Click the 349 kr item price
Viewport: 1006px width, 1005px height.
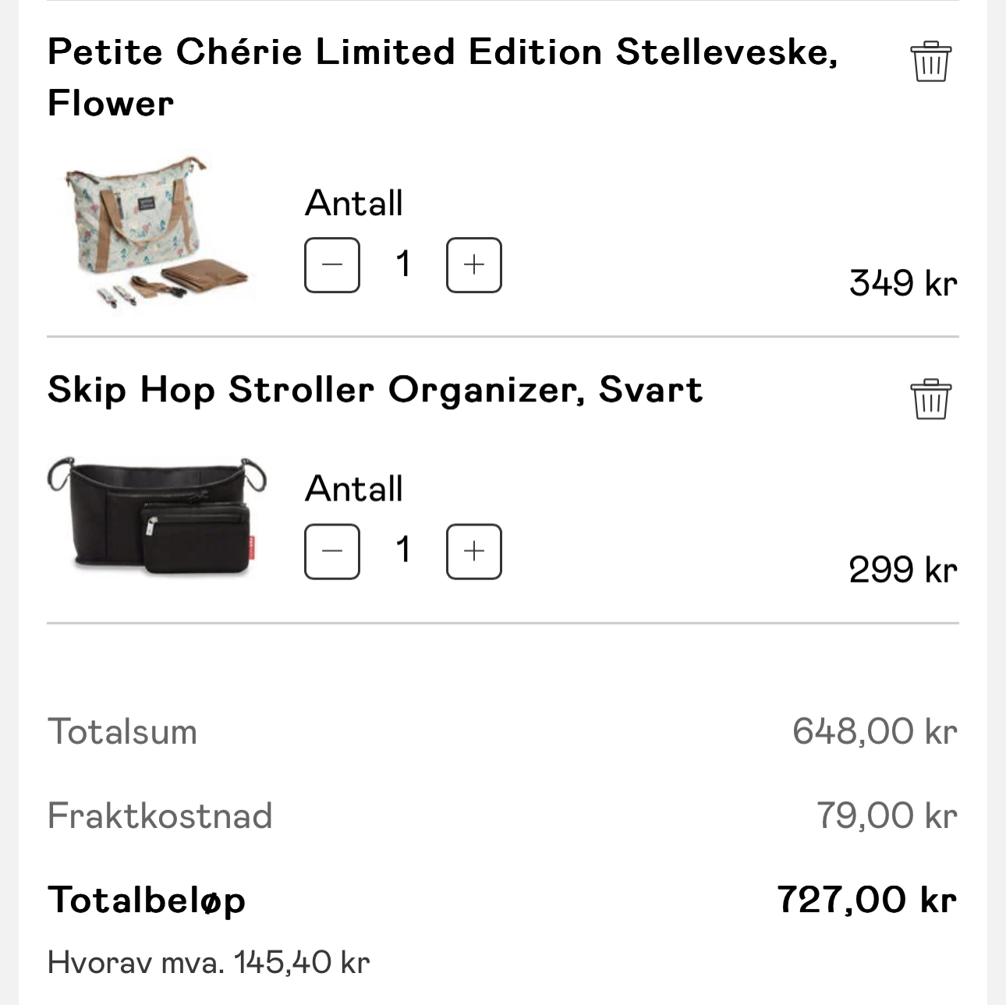point(902,283)
